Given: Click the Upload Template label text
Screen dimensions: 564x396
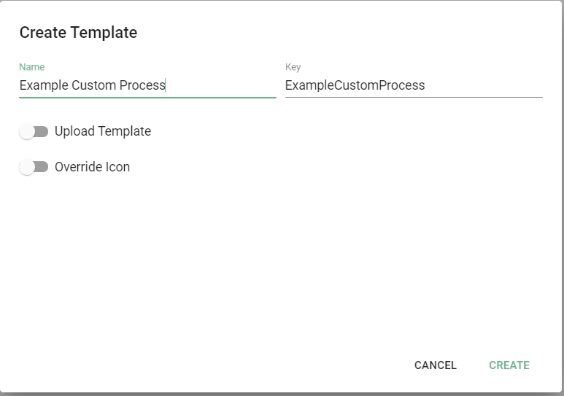Looking at the screenshot, I should pyautogui.click(x=103, y=132).
